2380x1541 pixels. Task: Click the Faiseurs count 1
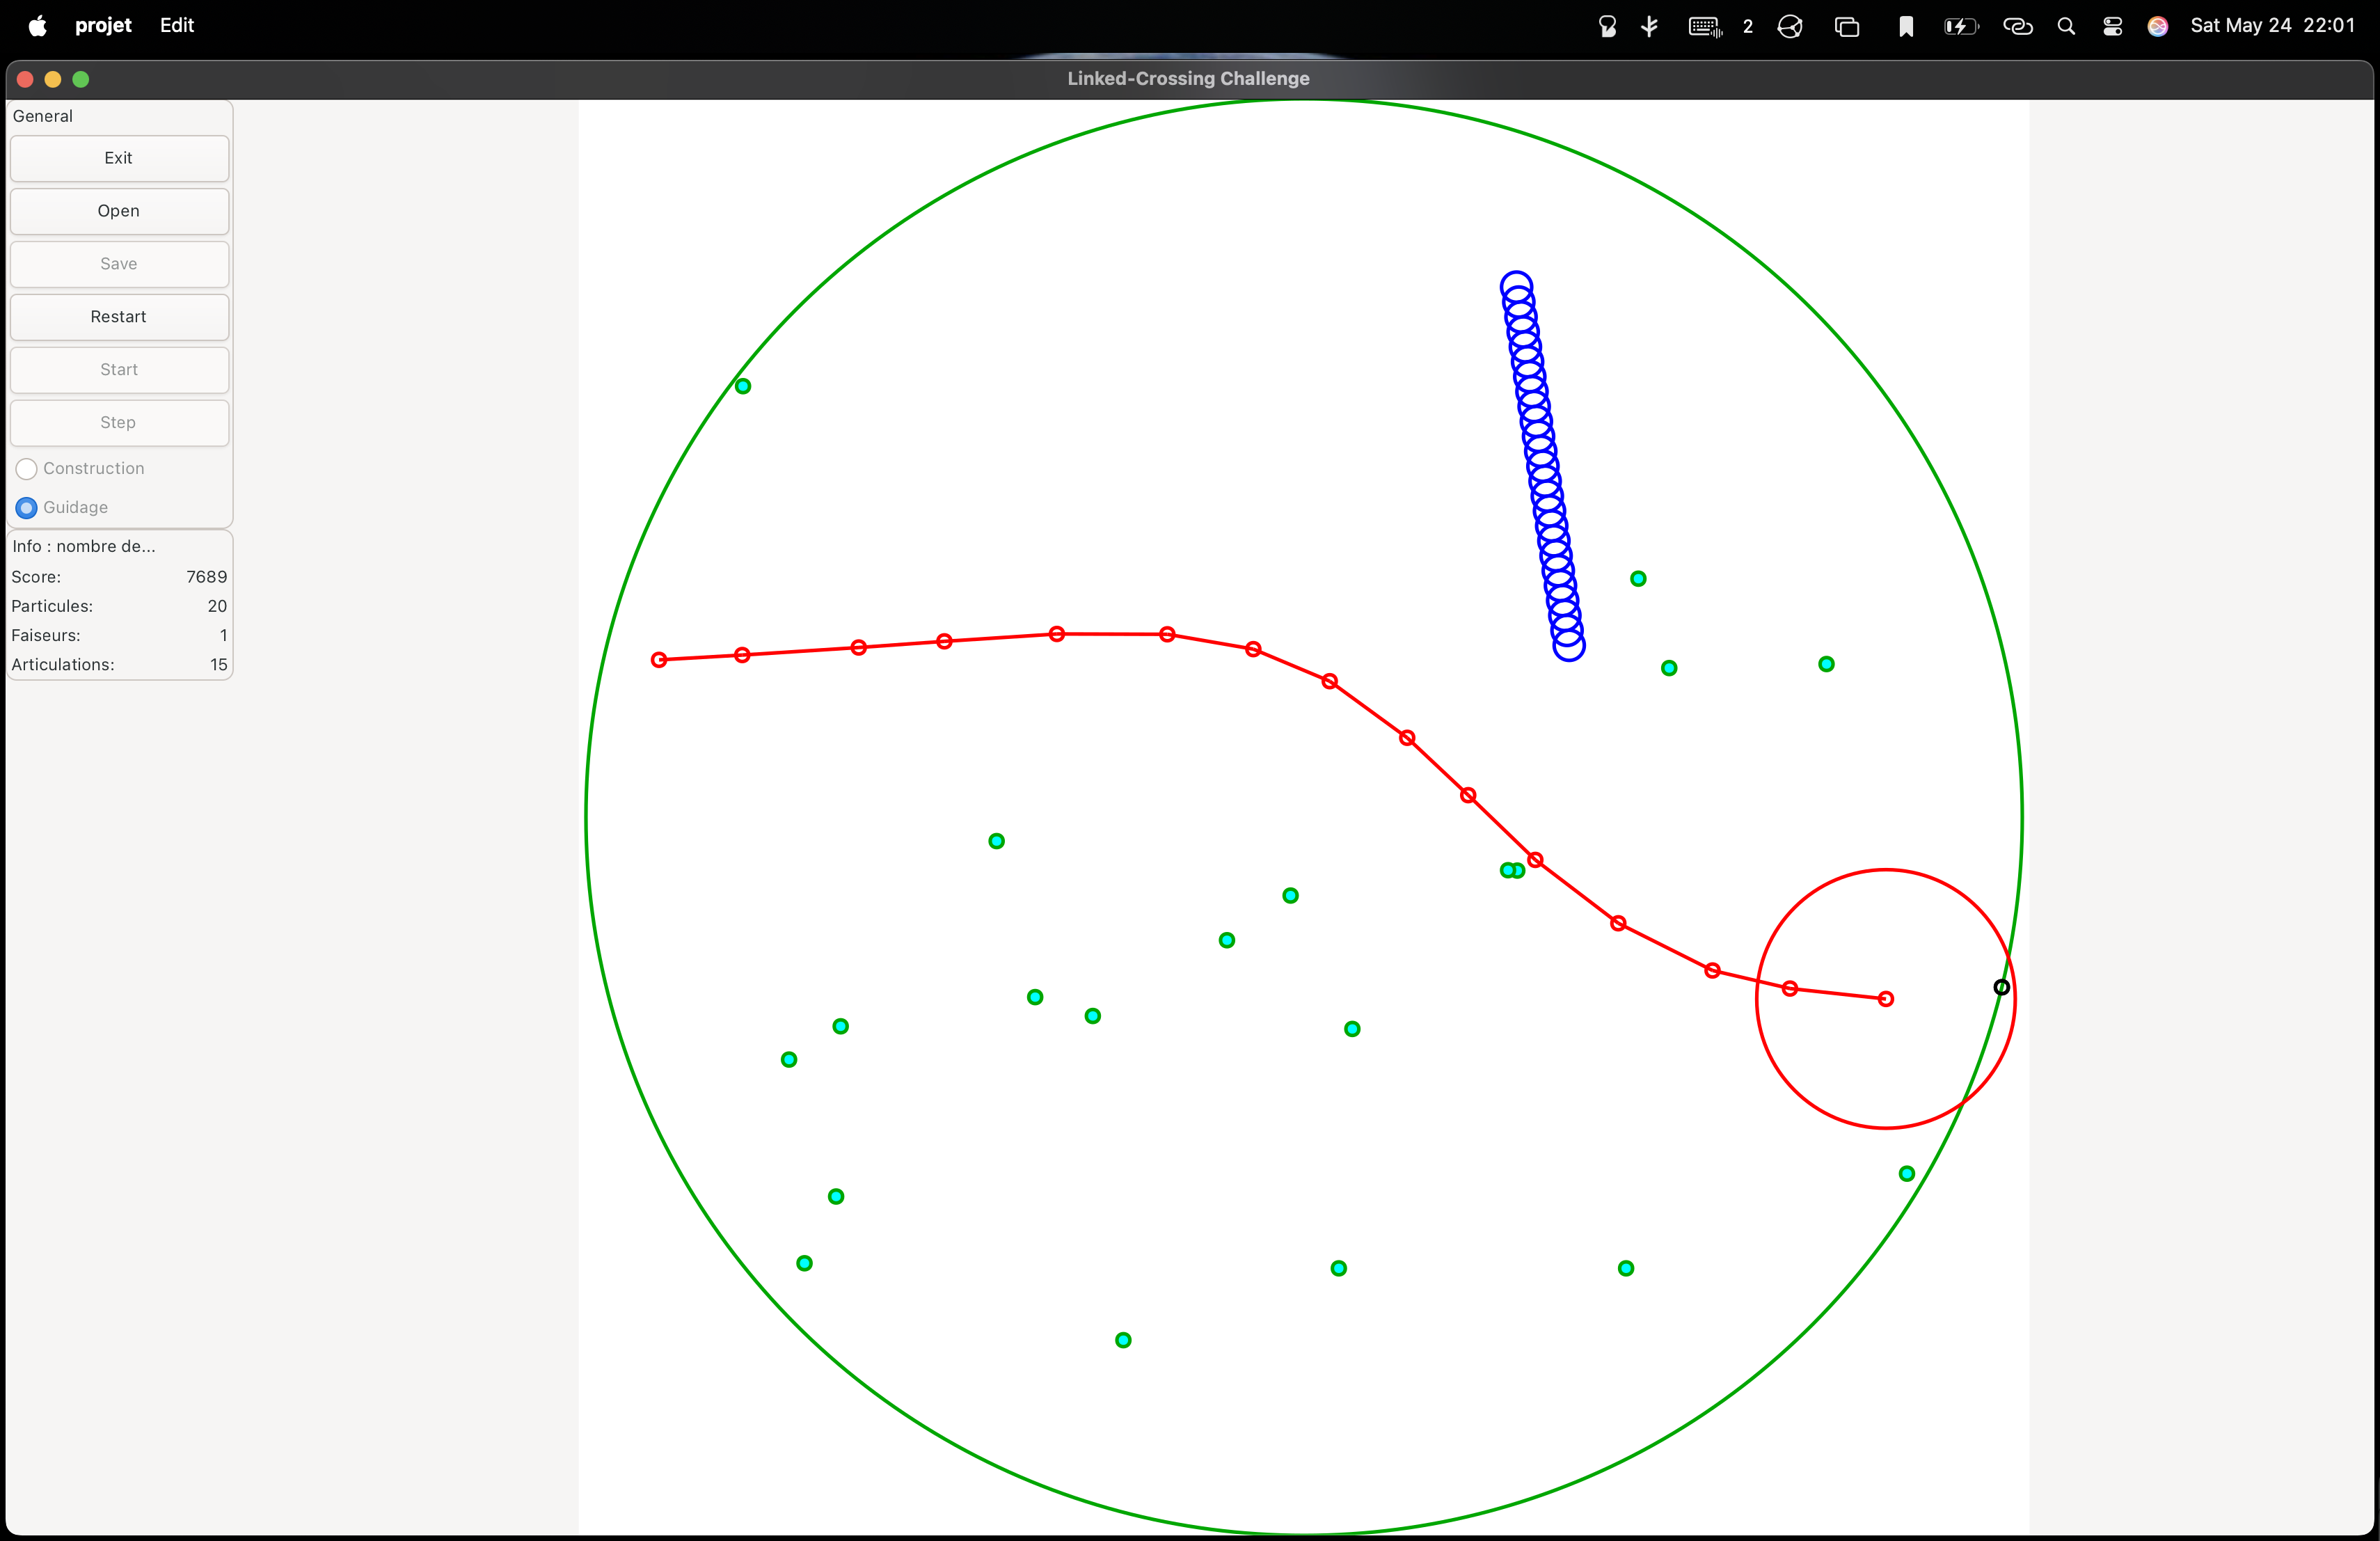(x=223, y=635)
